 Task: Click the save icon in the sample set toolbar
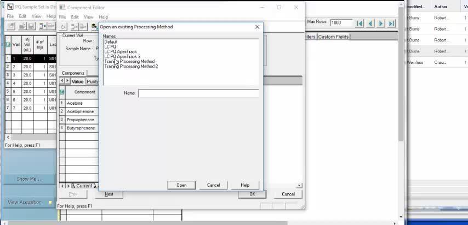(x=31, y=26)
